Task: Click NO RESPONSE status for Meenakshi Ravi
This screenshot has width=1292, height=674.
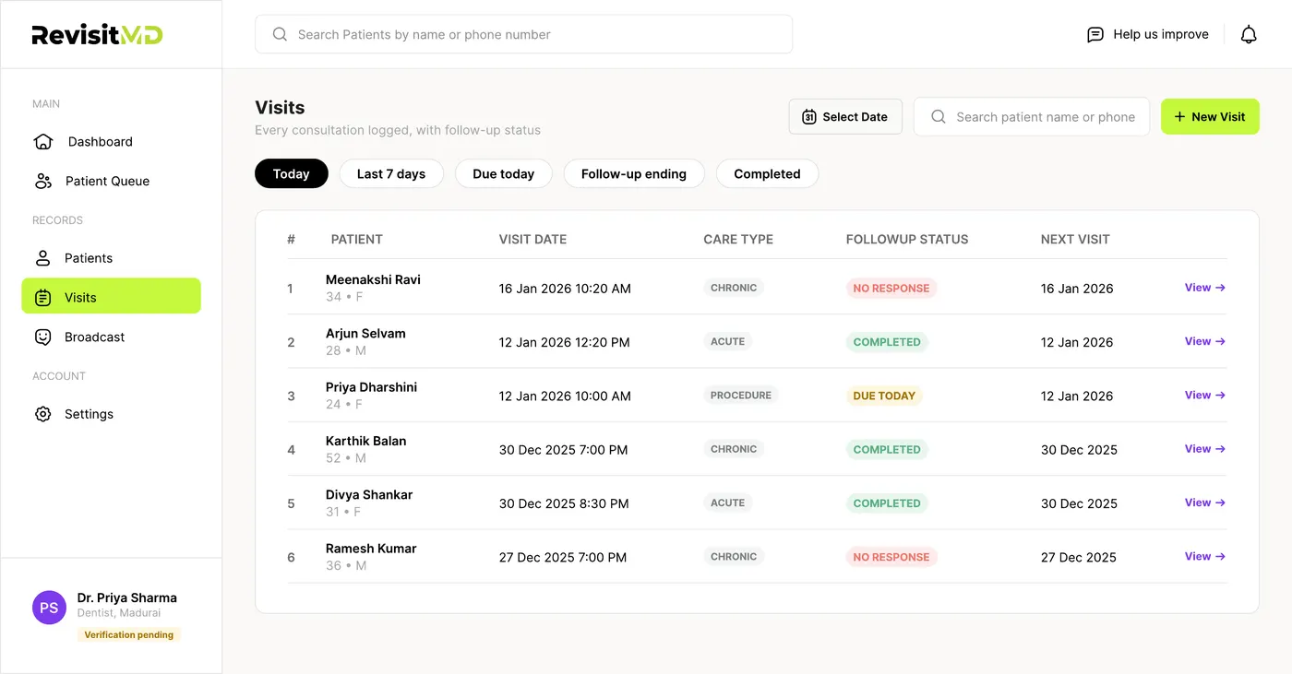Action: click(x=891, y=289)
